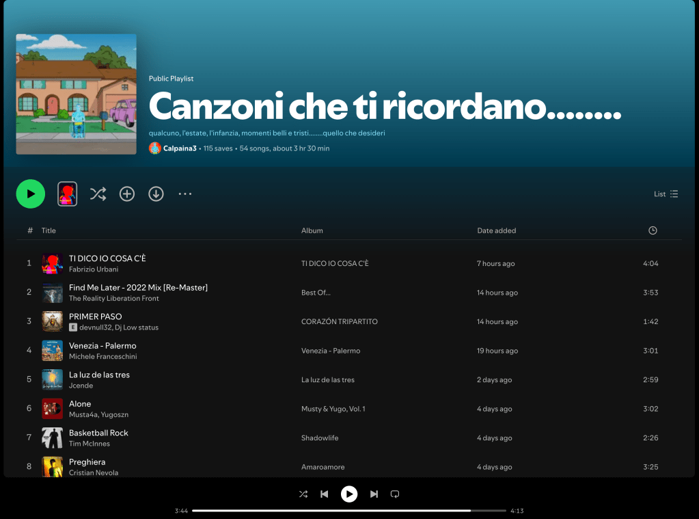This screenshot has width=699, height=519.
Task: Click the playlist title Canzoni che ti ricordano
Action: 385,106
